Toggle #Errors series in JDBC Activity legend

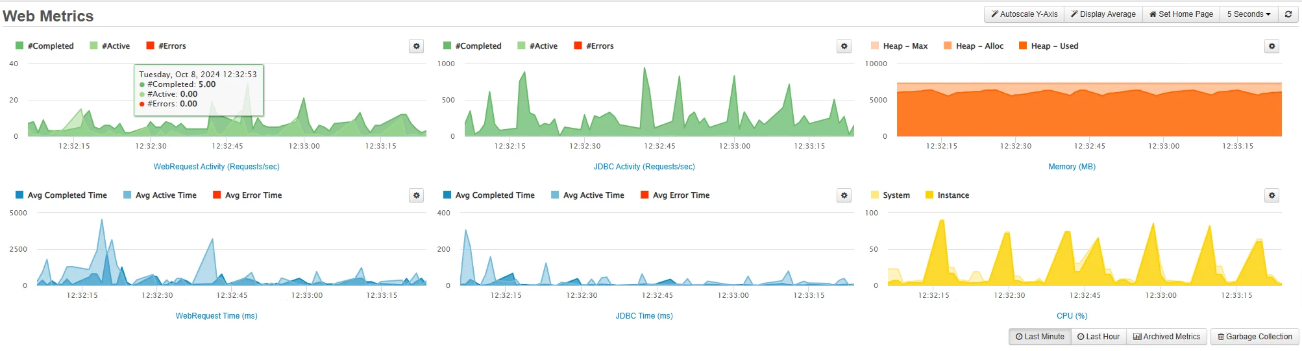(x=594, y=46)
